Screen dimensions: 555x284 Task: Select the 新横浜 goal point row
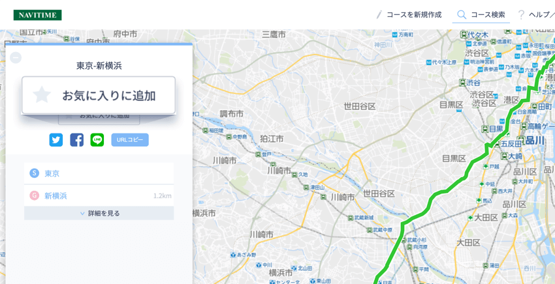click(99, 195)
